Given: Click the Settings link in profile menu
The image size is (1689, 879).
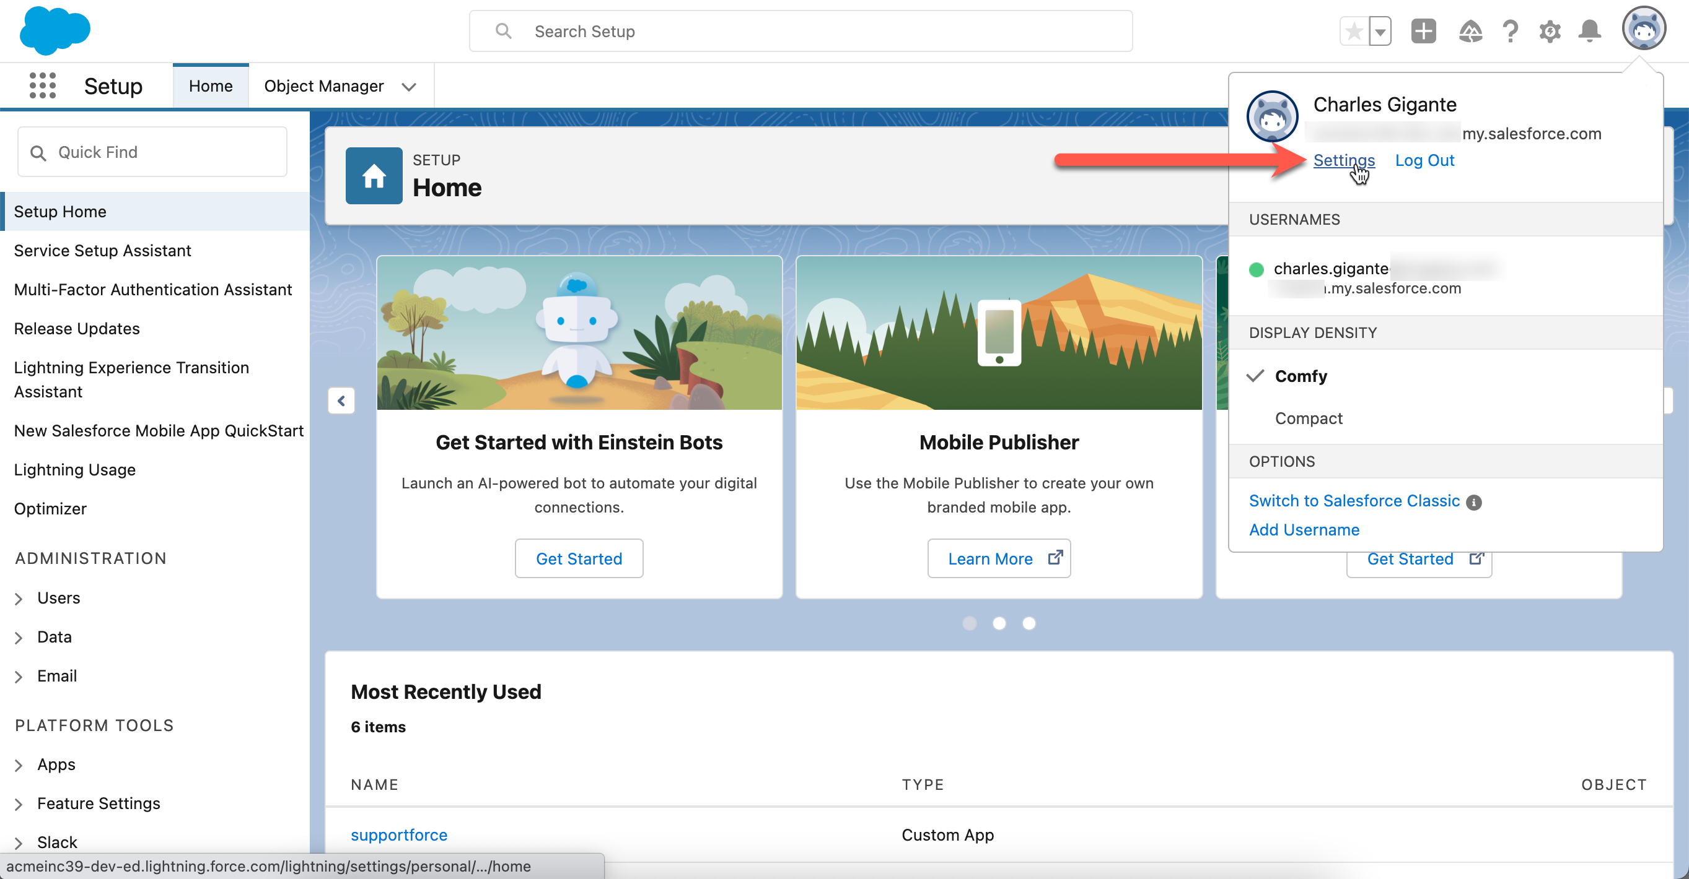Looking at the screenshot, I should 1343,160.
